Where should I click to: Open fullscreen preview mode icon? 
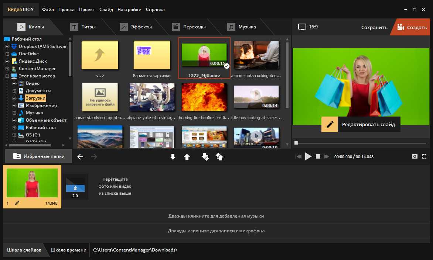click(424, 156)
